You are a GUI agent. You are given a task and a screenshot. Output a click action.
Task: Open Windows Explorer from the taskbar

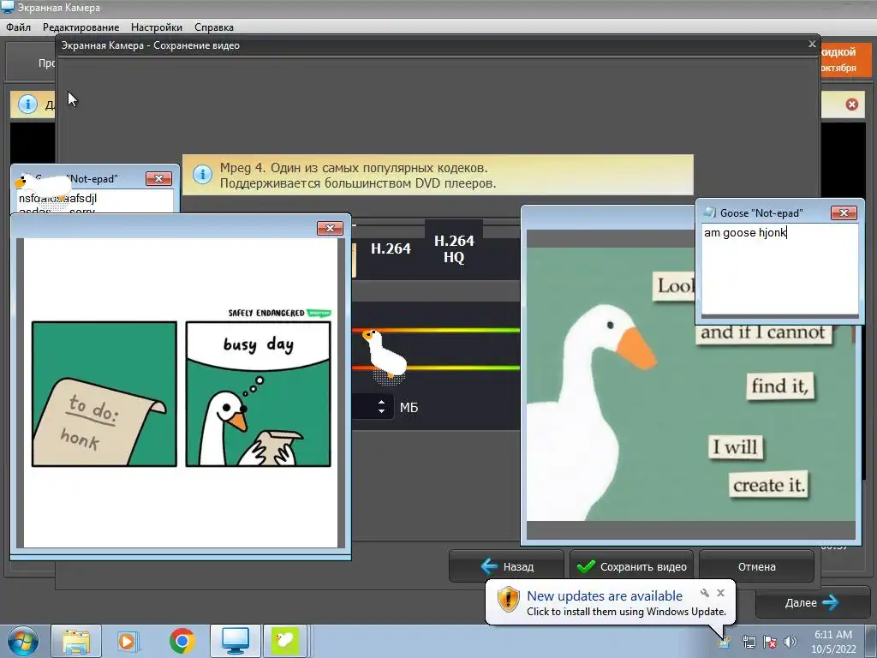76,641
